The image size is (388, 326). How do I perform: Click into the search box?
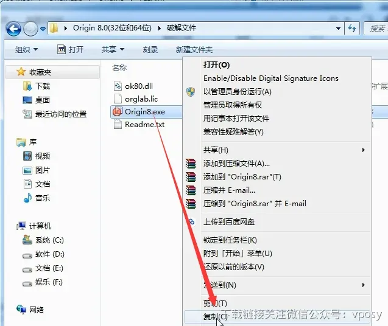tap(376, 29)
